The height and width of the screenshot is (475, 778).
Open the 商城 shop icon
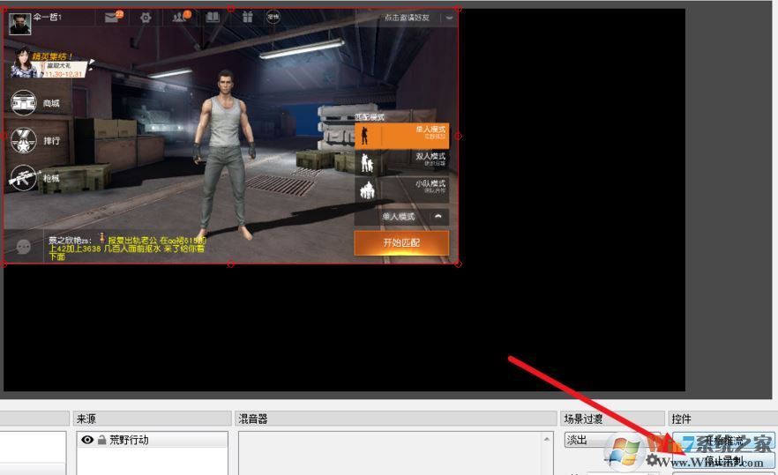(24, 103)
